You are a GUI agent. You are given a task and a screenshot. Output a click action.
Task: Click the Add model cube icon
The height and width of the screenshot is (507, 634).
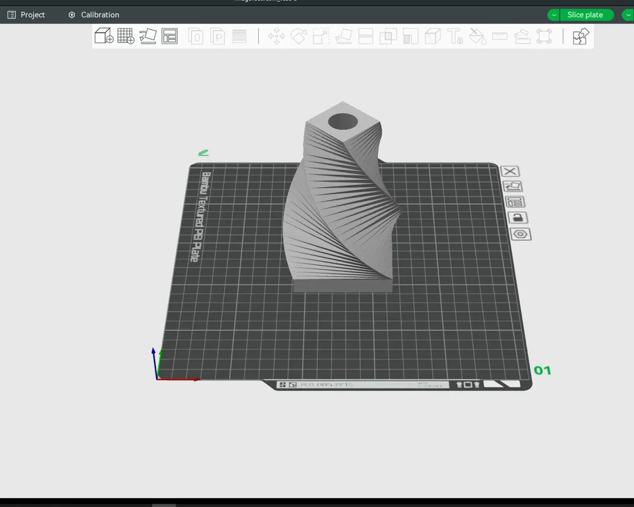104,36
